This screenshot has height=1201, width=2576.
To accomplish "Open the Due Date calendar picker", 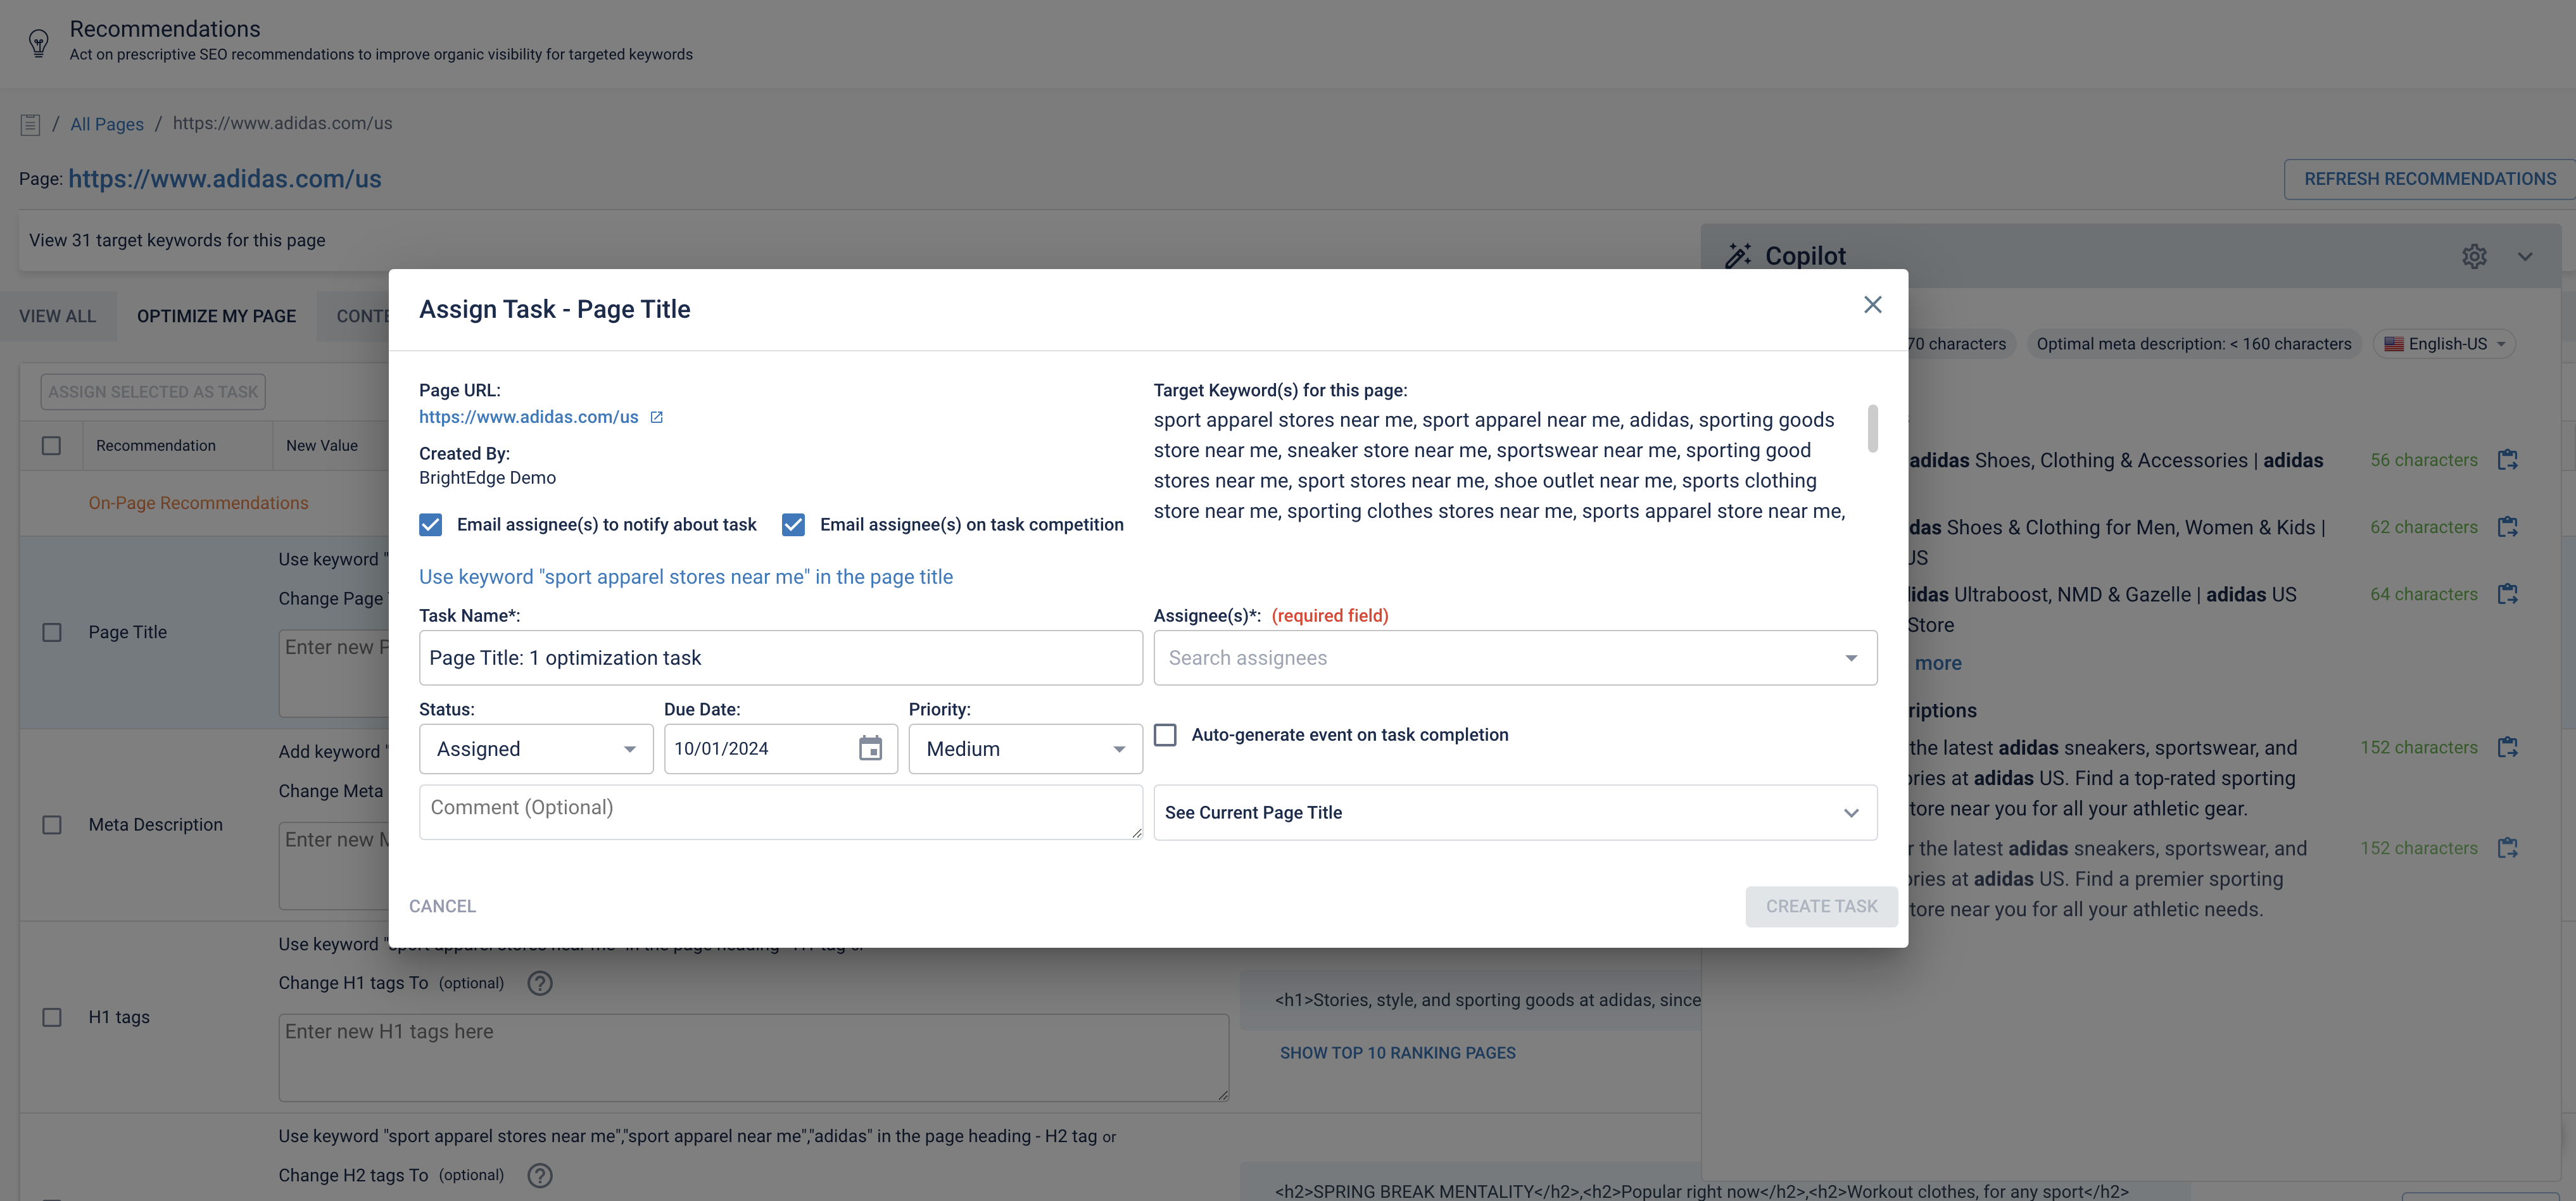I will coord(870,748).
